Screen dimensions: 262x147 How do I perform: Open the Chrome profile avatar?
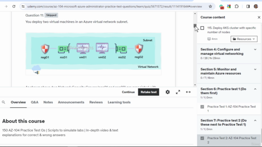(x=256, y=7)
